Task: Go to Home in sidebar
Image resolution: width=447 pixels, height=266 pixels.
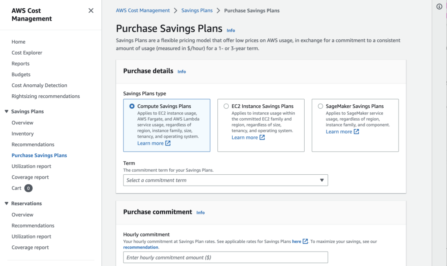Action: point(18,42)
